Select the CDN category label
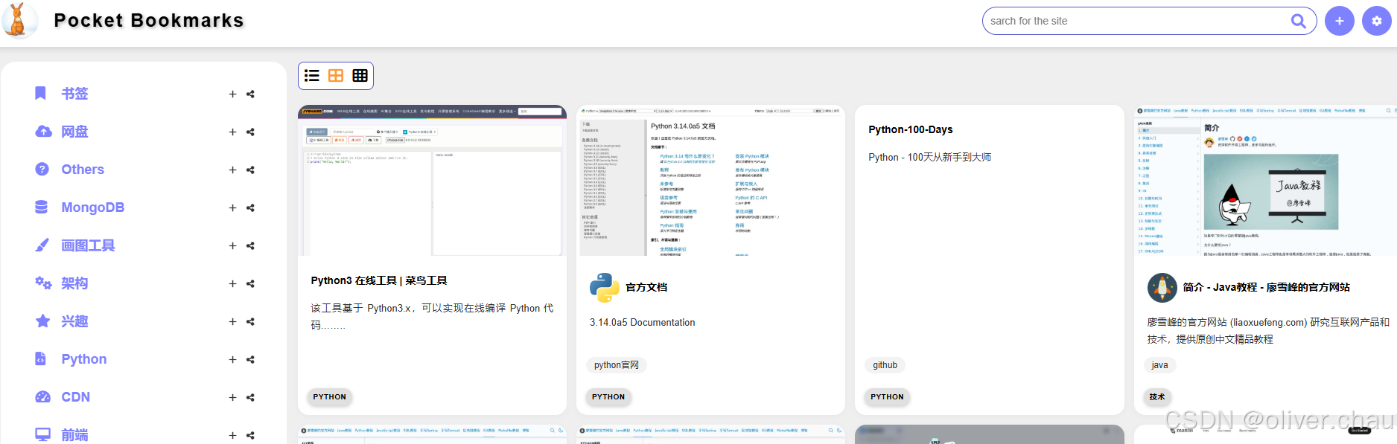 (x=75, y=397)
